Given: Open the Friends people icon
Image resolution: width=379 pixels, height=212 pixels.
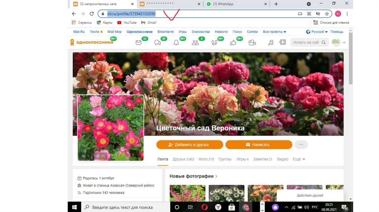Looking at the screenshot, I should coord(195,43).
